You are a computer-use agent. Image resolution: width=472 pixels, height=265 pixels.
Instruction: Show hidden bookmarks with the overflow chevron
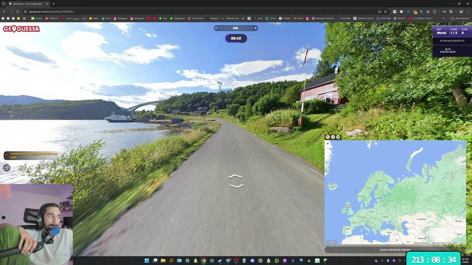pyautogui.click(x=444, y=18)
